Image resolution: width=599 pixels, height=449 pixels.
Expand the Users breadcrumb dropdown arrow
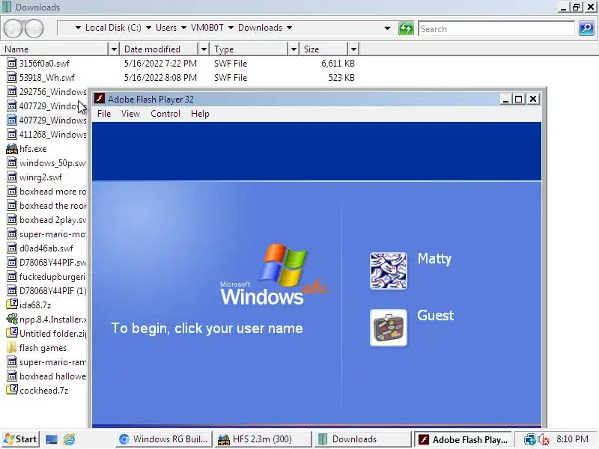tap(183, 28)
